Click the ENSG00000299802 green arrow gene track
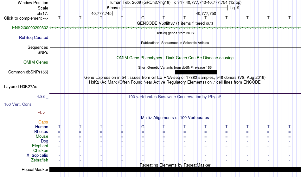301x177 pixels. click(x=175, y=28)
